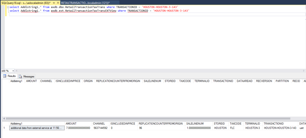Click 'HOUSTON-HOUSTON-3-143' string in the first query
Screen dimensions: 306x138
tap(160, 7)
